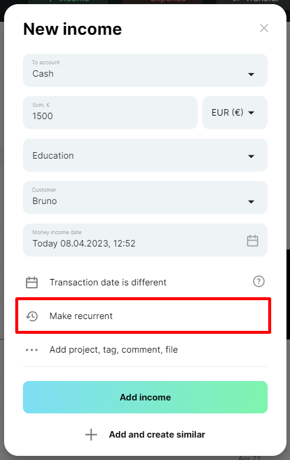Click the transaction date calendar icon

point(32,282)
